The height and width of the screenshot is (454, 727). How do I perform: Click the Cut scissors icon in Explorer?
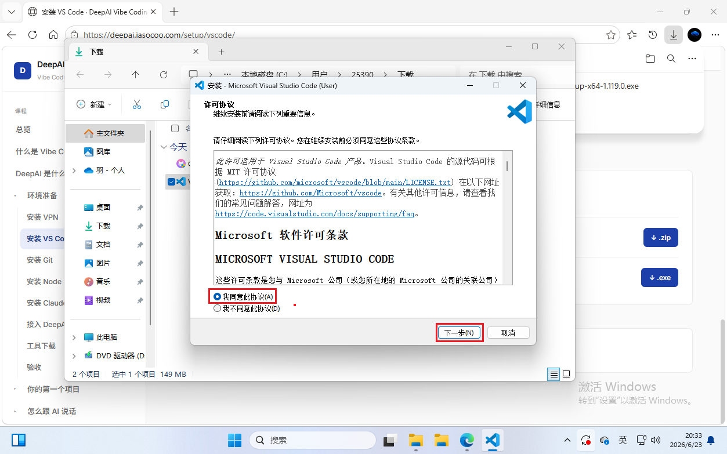[x=137, y=104]
